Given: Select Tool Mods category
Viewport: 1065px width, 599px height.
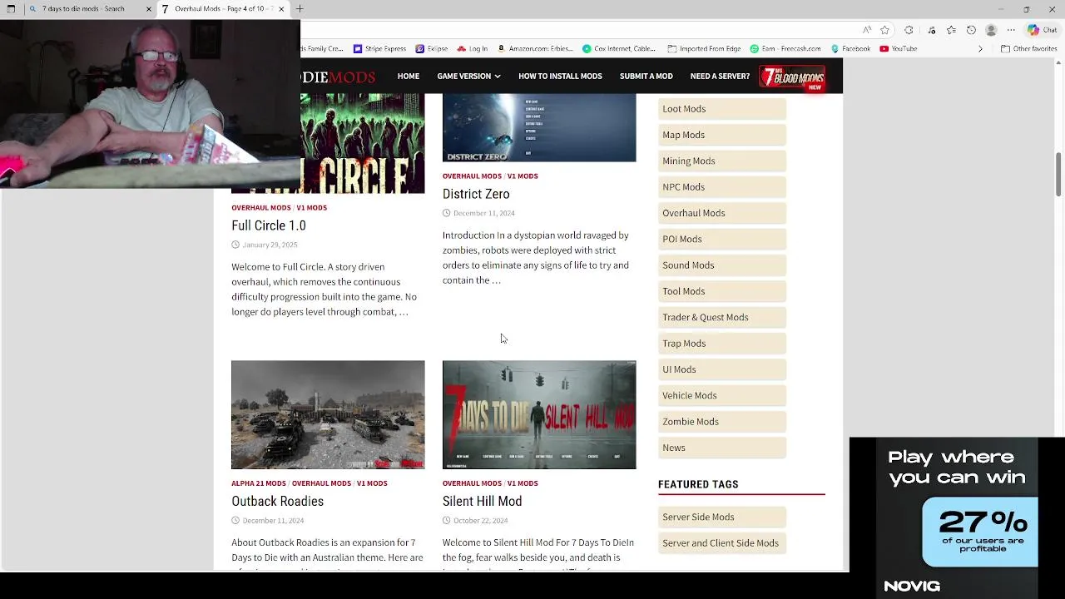Looking at the screenshot, I should coord(722,291).
